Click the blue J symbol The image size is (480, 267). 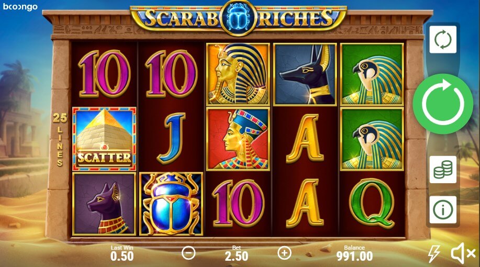172,138
